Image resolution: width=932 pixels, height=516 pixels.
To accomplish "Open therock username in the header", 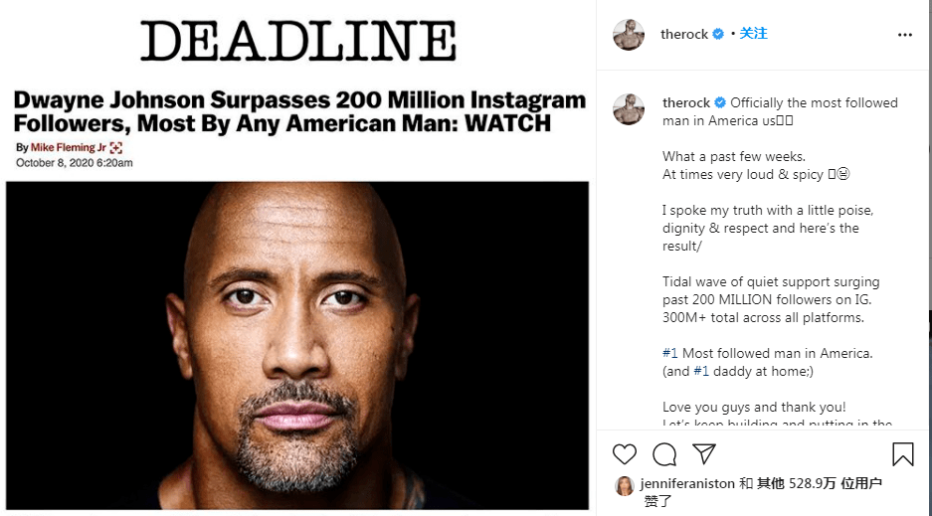I will (x=684, y=35).
